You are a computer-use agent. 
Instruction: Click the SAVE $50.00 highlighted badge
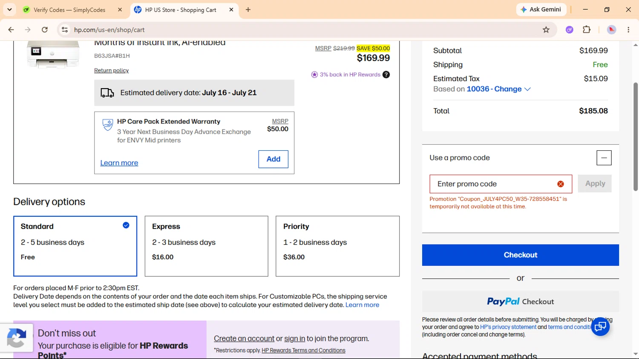point(373,48)
